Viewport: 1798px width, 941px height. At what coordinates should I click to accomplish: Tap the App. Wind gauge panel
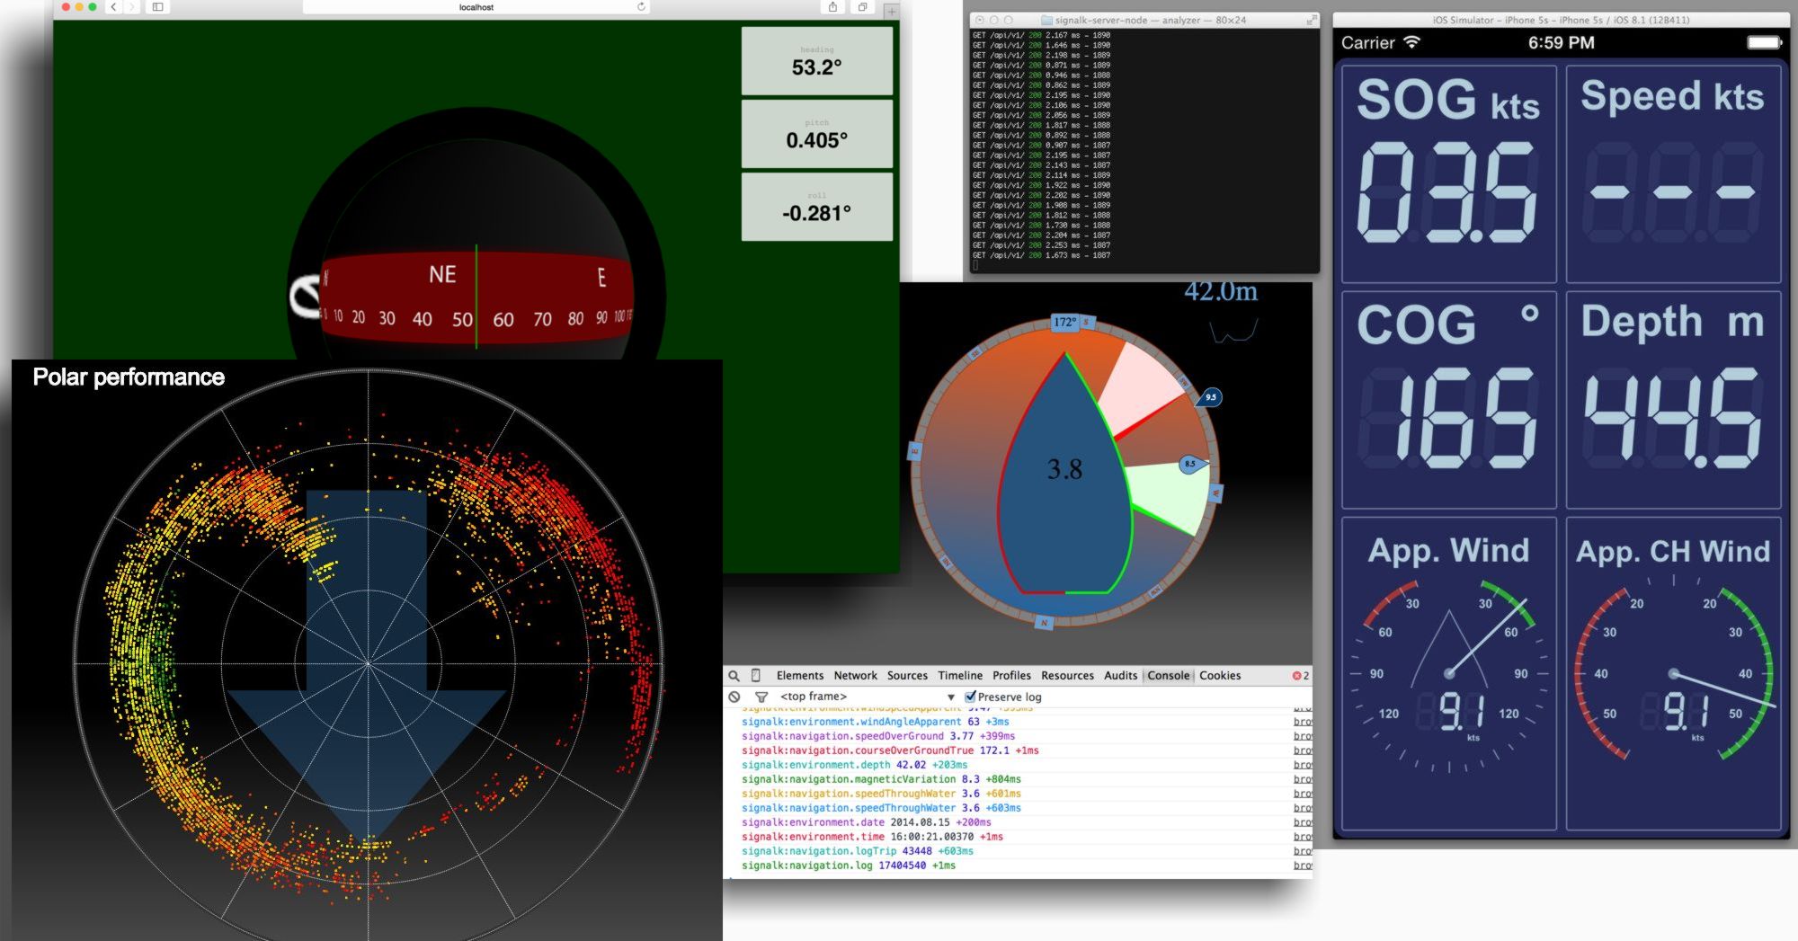pyautogui.click(x=1448, y=673)
